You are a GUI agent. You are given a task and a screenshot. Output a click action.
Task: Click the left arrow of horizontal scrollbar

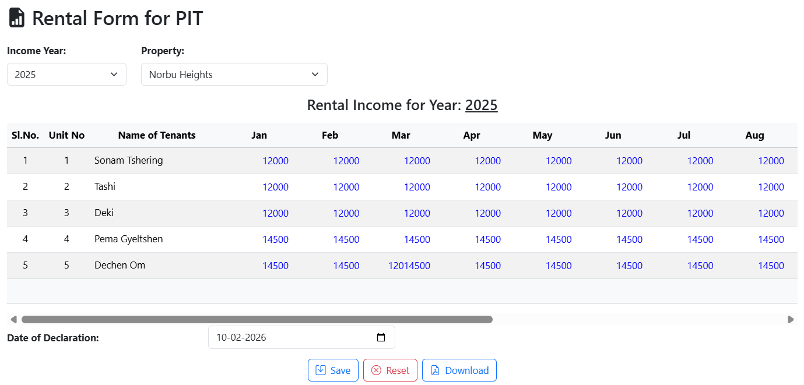[x=13, y=319]
